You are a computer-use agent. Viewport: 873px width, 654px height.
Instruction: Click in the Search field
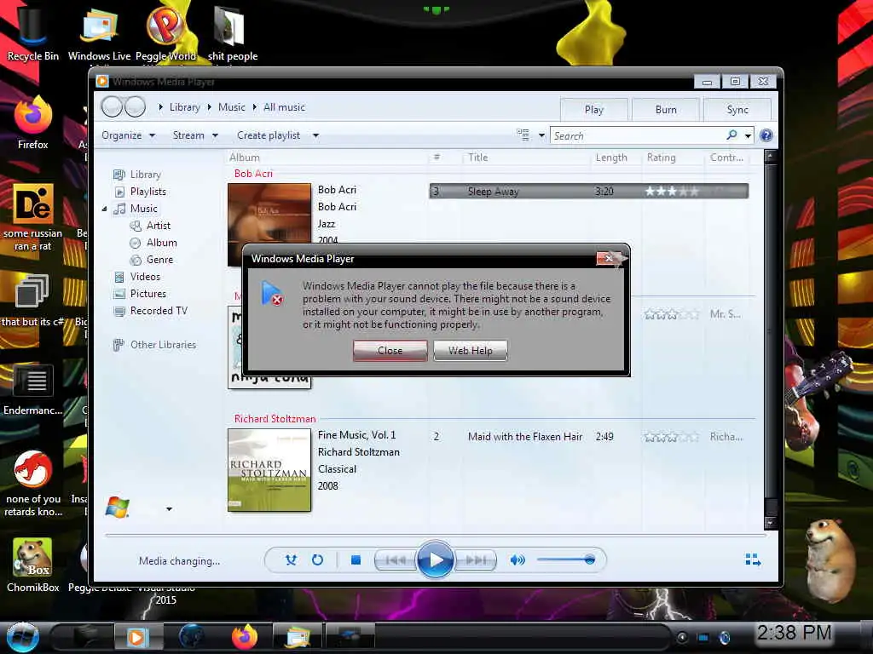pyautogui.click(x=636, y=135)
